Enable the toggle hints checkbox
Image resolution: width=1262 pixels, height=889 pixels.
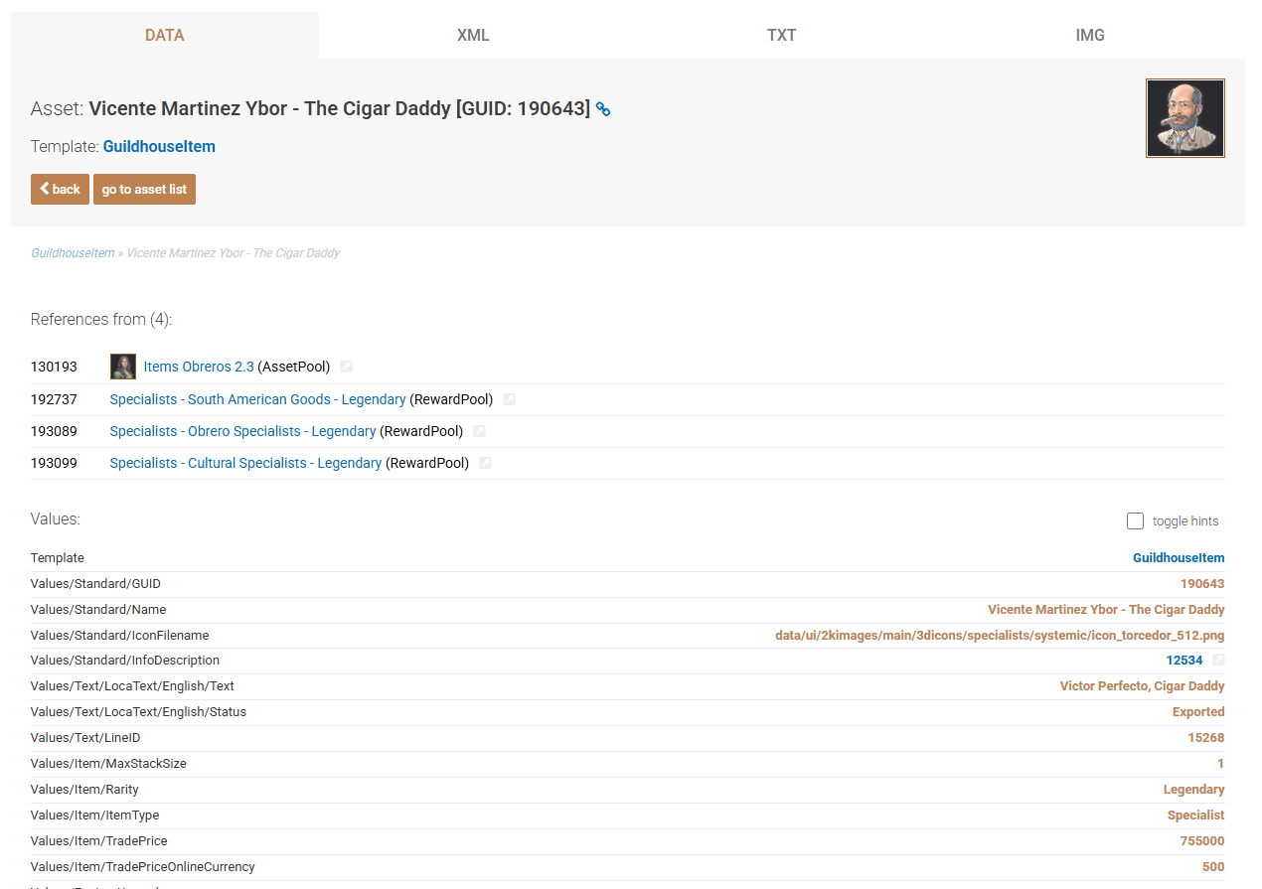pos(1135,520)
